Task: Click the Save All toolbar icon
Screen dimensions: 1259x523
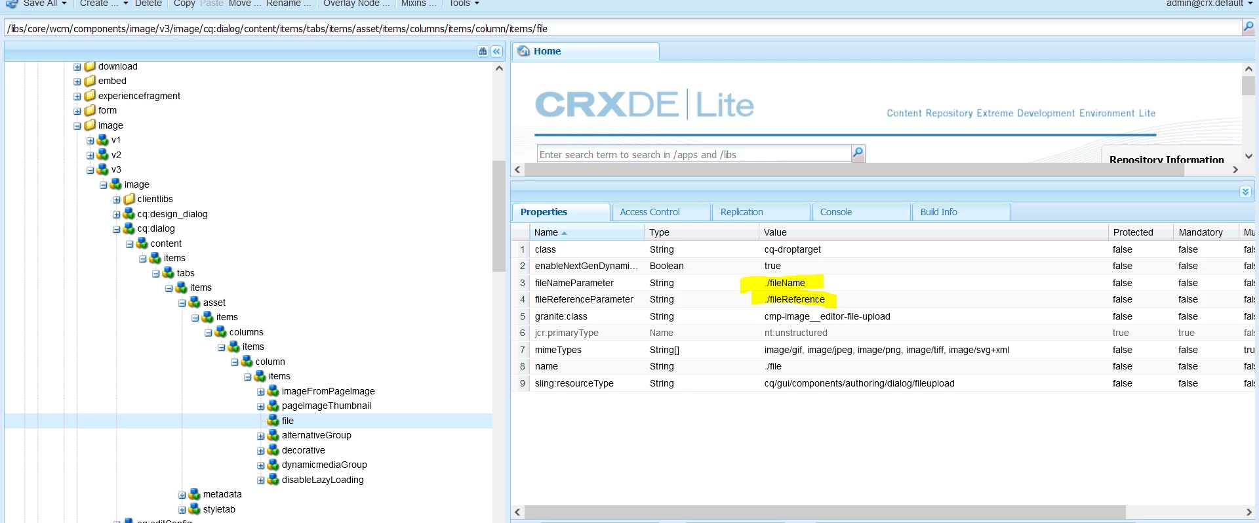Action: [x=12, y=3]
